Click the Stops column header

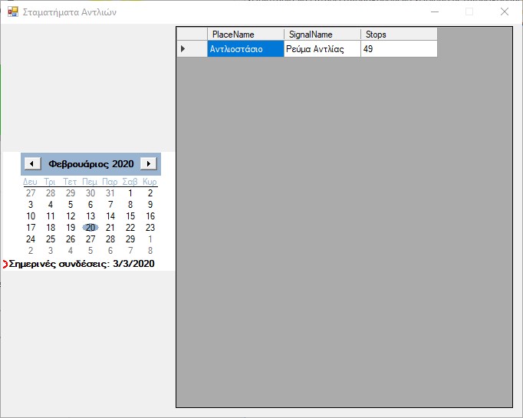[x=399, y=35]
